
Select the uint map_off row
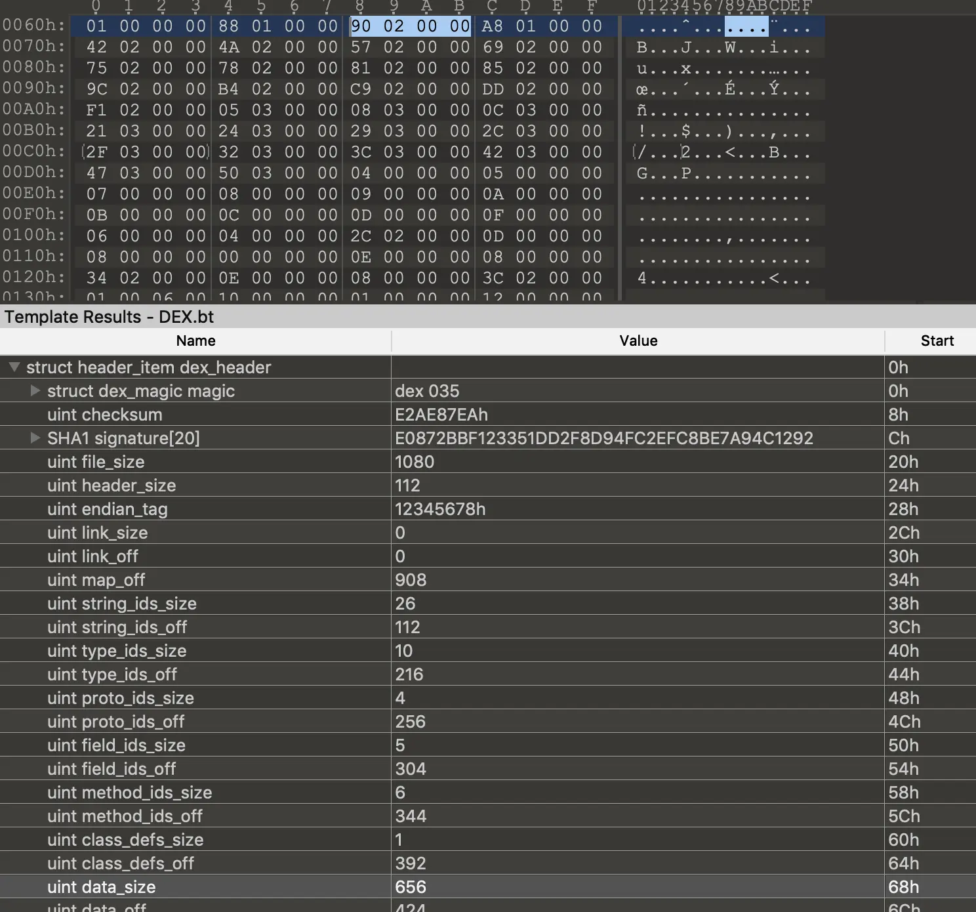coord(488,580)
